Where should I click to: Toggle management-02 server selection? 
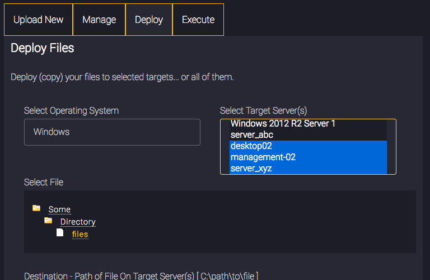pos(309,157)
